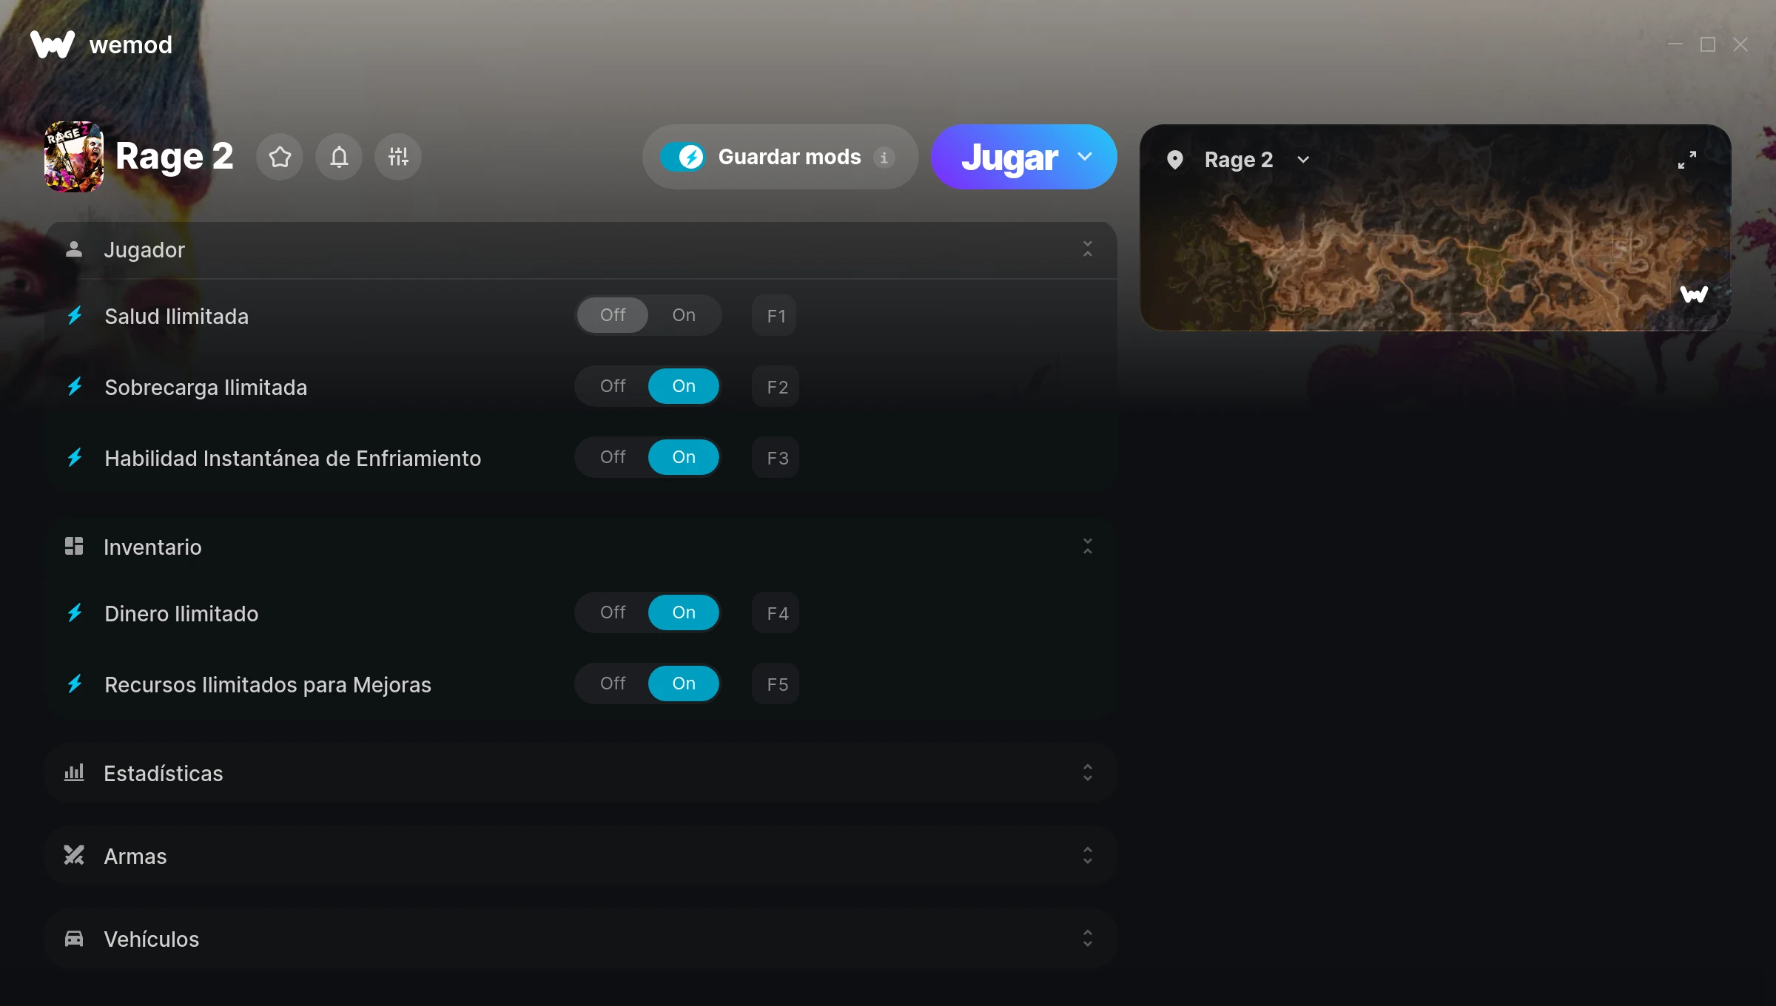The height and width of the screenshot is (1006, 1776).
Task: Expand the Estadísticas section
Action: (x=581, y=772)
